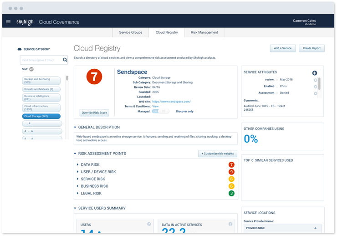Click the Skyhigh logo

pos(25,22)
